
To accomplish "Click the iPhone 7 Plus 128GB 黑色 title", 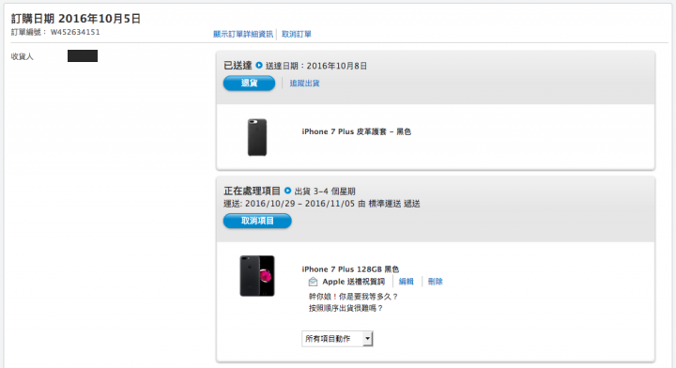I will pyautogui.click(x=350, y=269).
